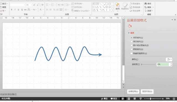Start slide show from status bar
Image resolution: width=177 pixels, height=102 pixels.
point(140,99)
